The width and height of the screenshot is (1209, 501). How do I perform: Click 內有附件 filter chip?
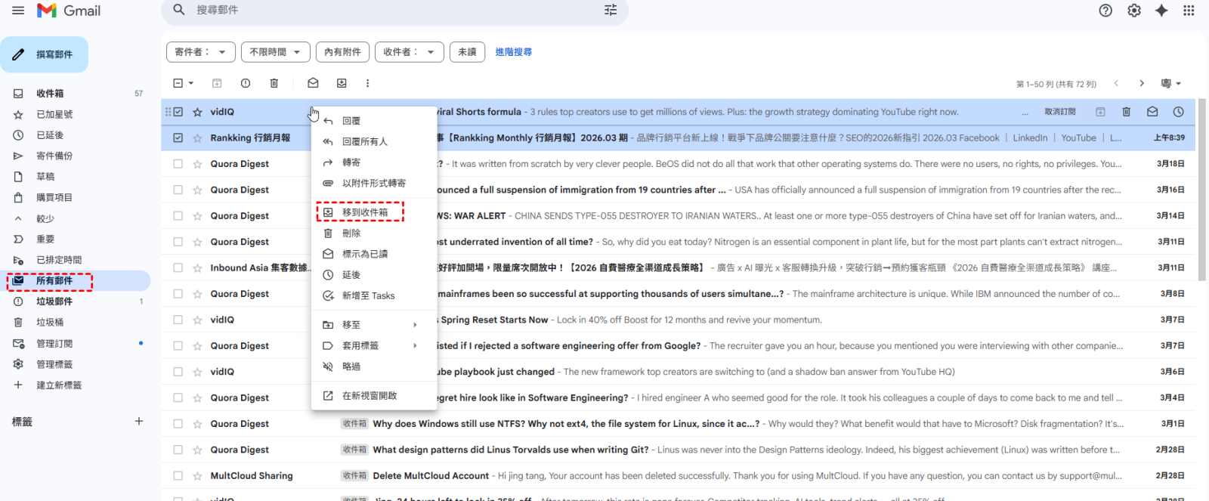click(x=342, y=52)
